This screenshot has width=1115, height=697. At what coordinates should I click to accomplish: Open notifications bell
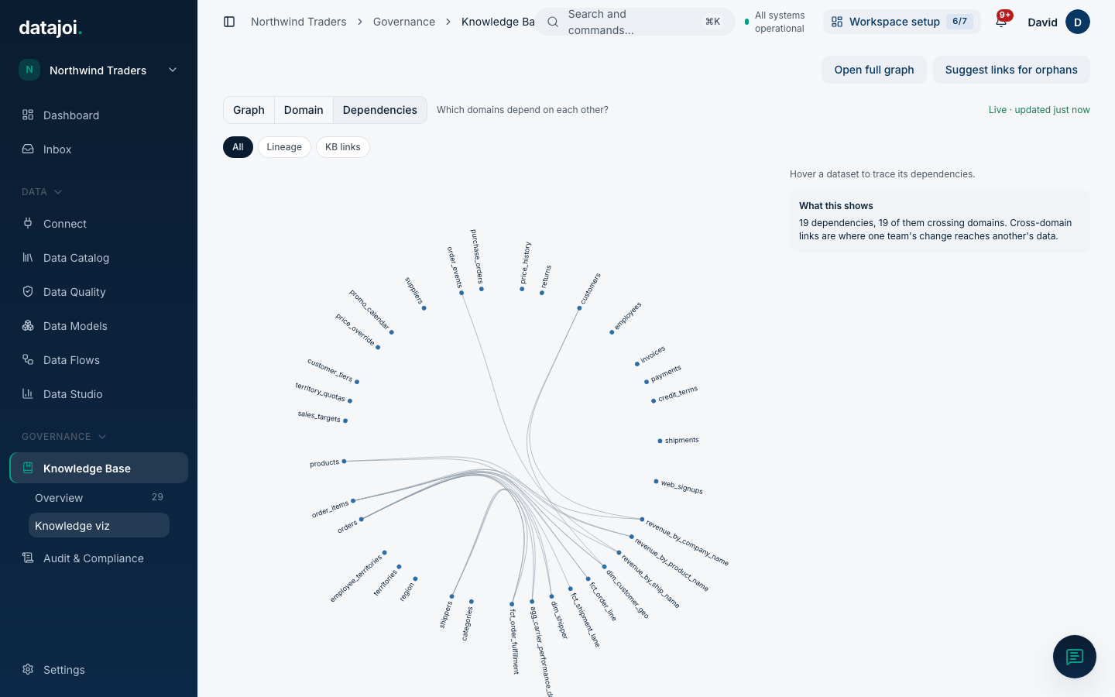coord(1001,22)
